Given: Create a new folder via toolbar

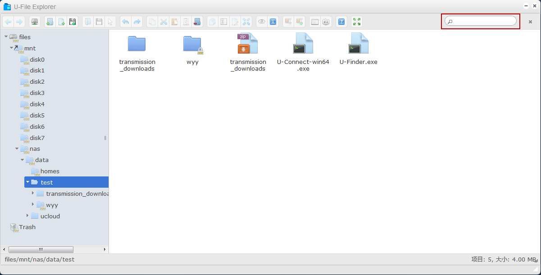Looking at the screenshot, I should point(50,22).
